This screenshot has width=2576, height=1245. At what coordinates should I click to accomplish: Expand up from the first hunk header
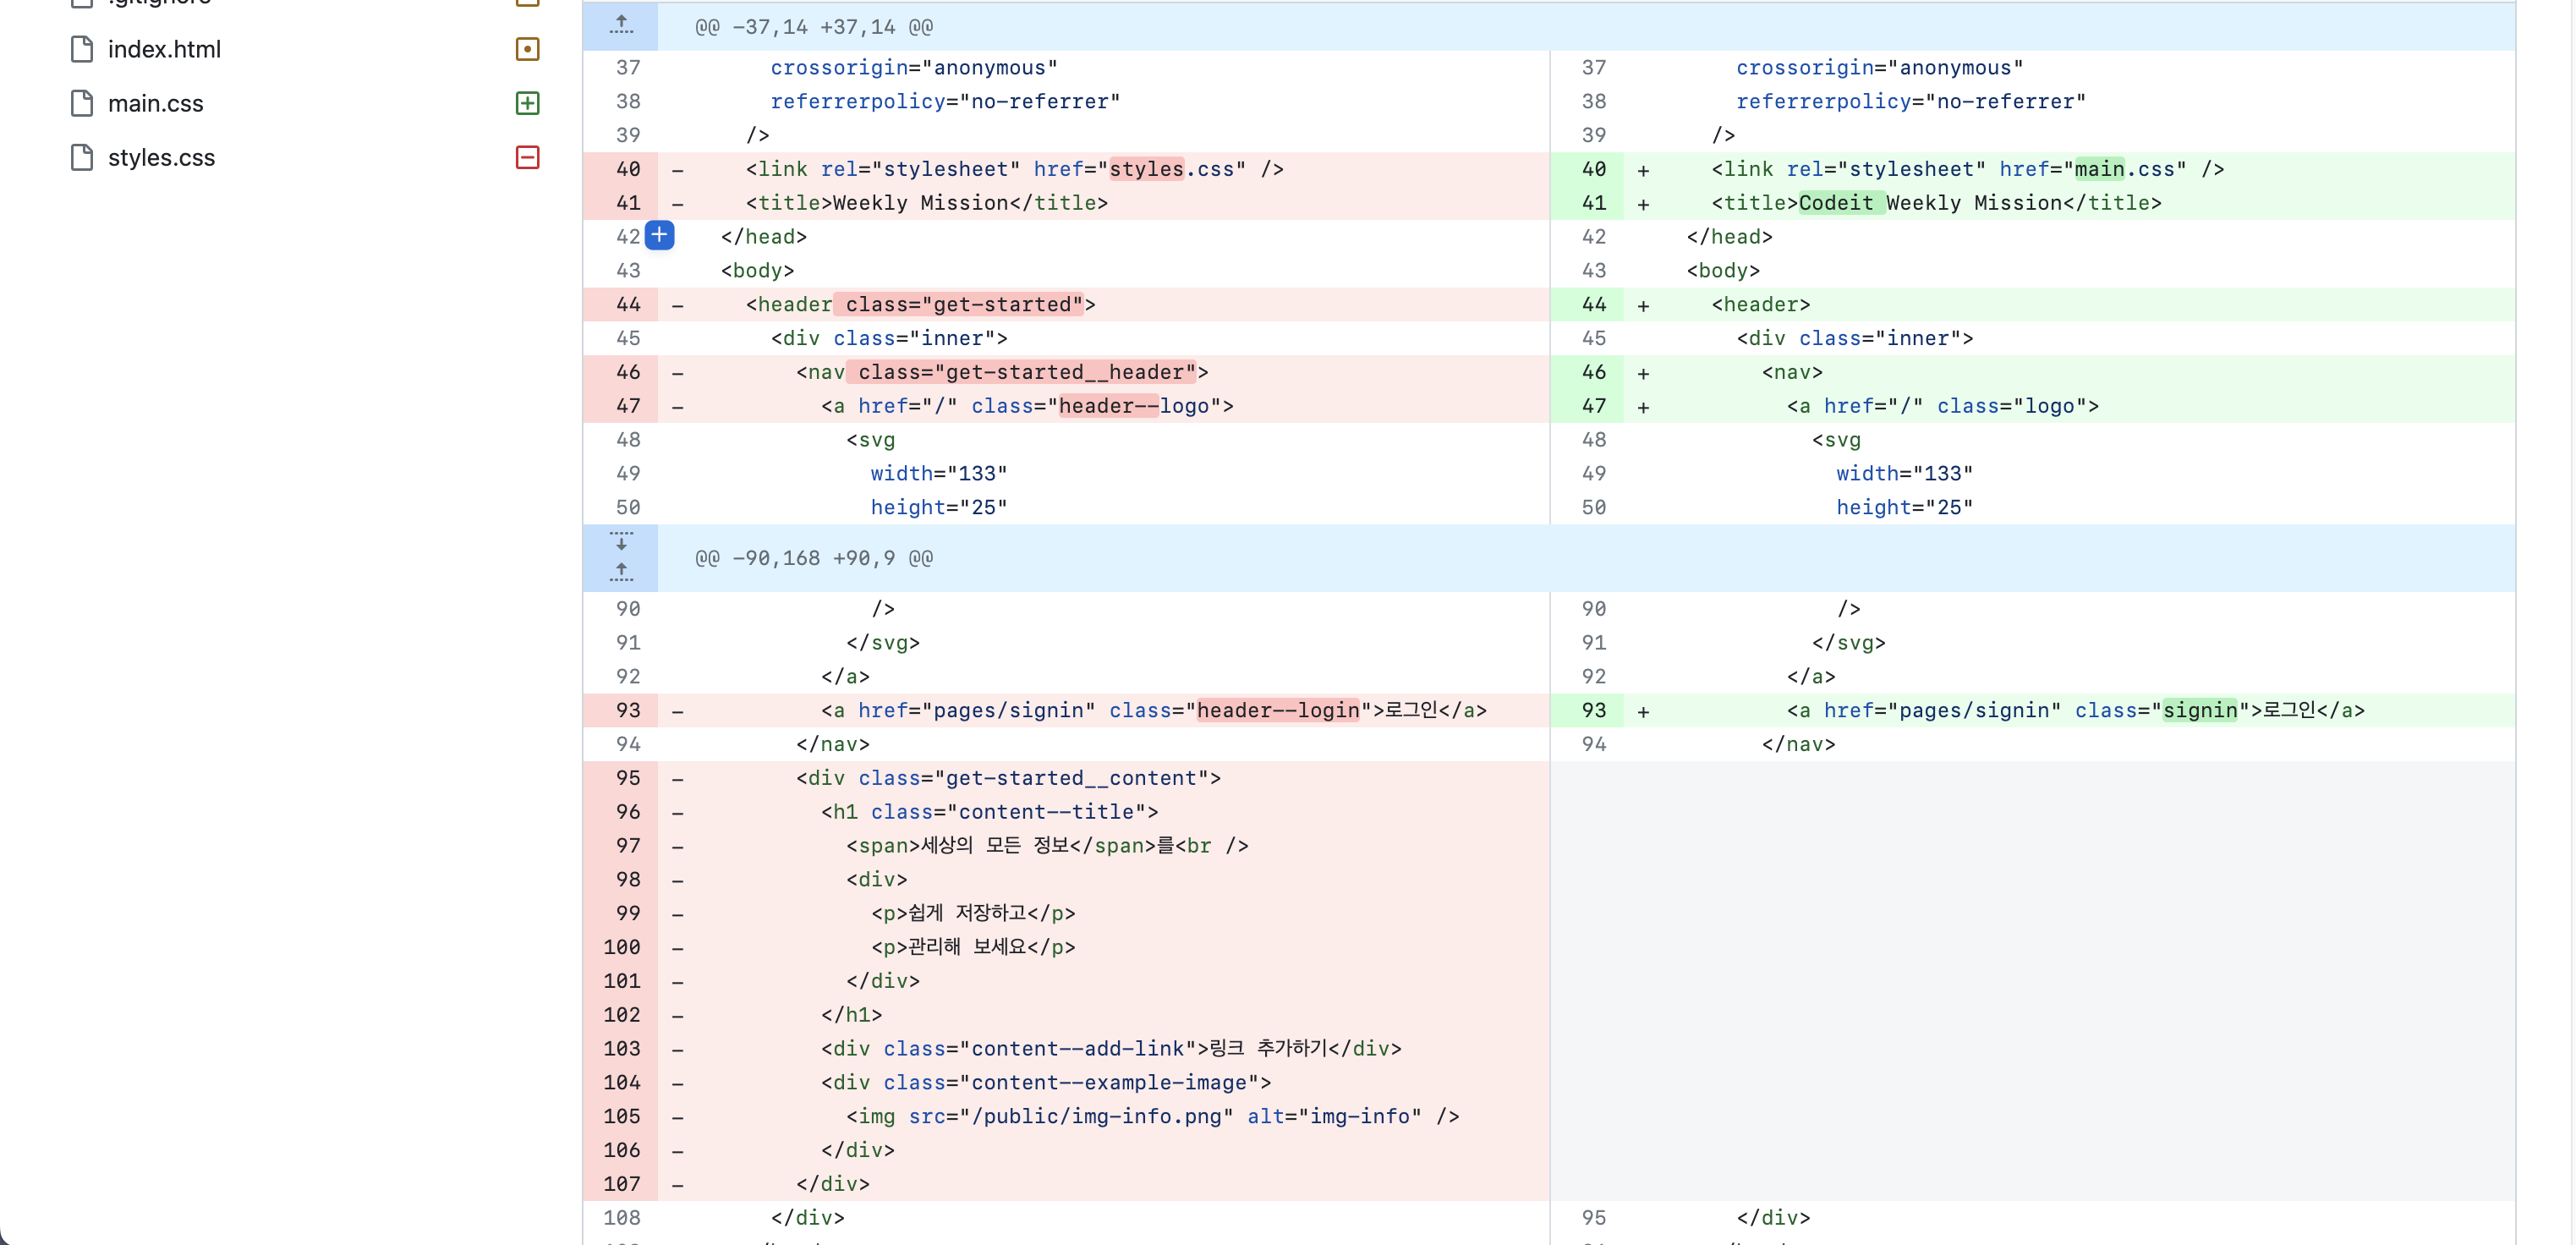tap(621, 25)
